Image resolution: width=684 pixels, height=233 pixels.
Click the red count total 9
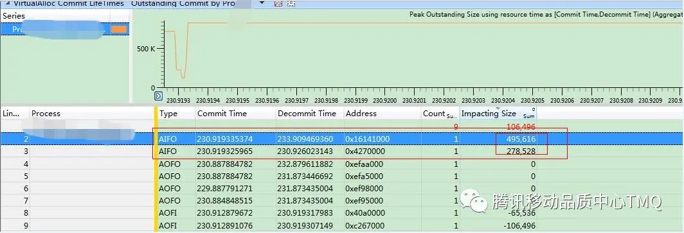coord(455,126)
